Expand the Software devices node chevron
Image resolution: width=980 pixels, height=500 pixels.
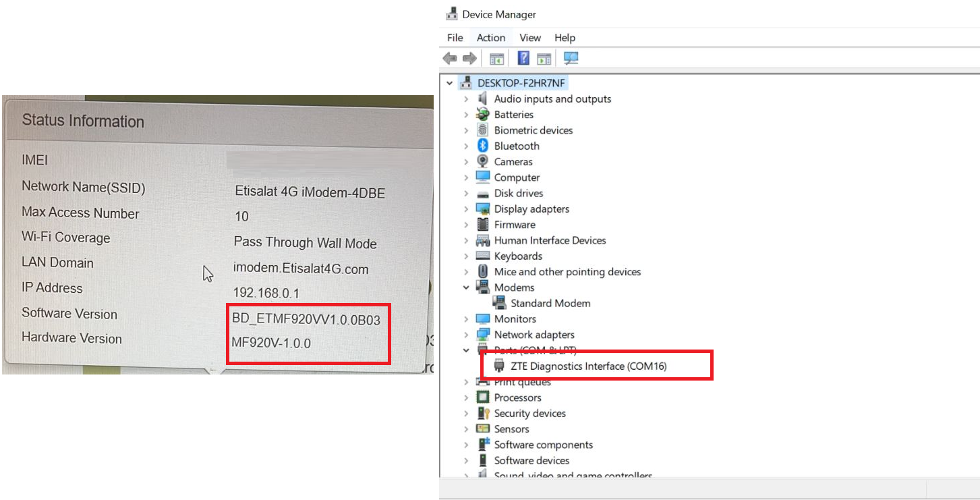coord(466,461)
